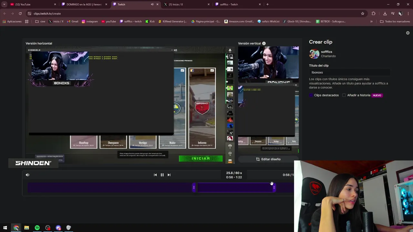This screenshot has width=413, height=232.
Task: Open Aplicaciones bookmark shortcut
Action: coord(12,22)
